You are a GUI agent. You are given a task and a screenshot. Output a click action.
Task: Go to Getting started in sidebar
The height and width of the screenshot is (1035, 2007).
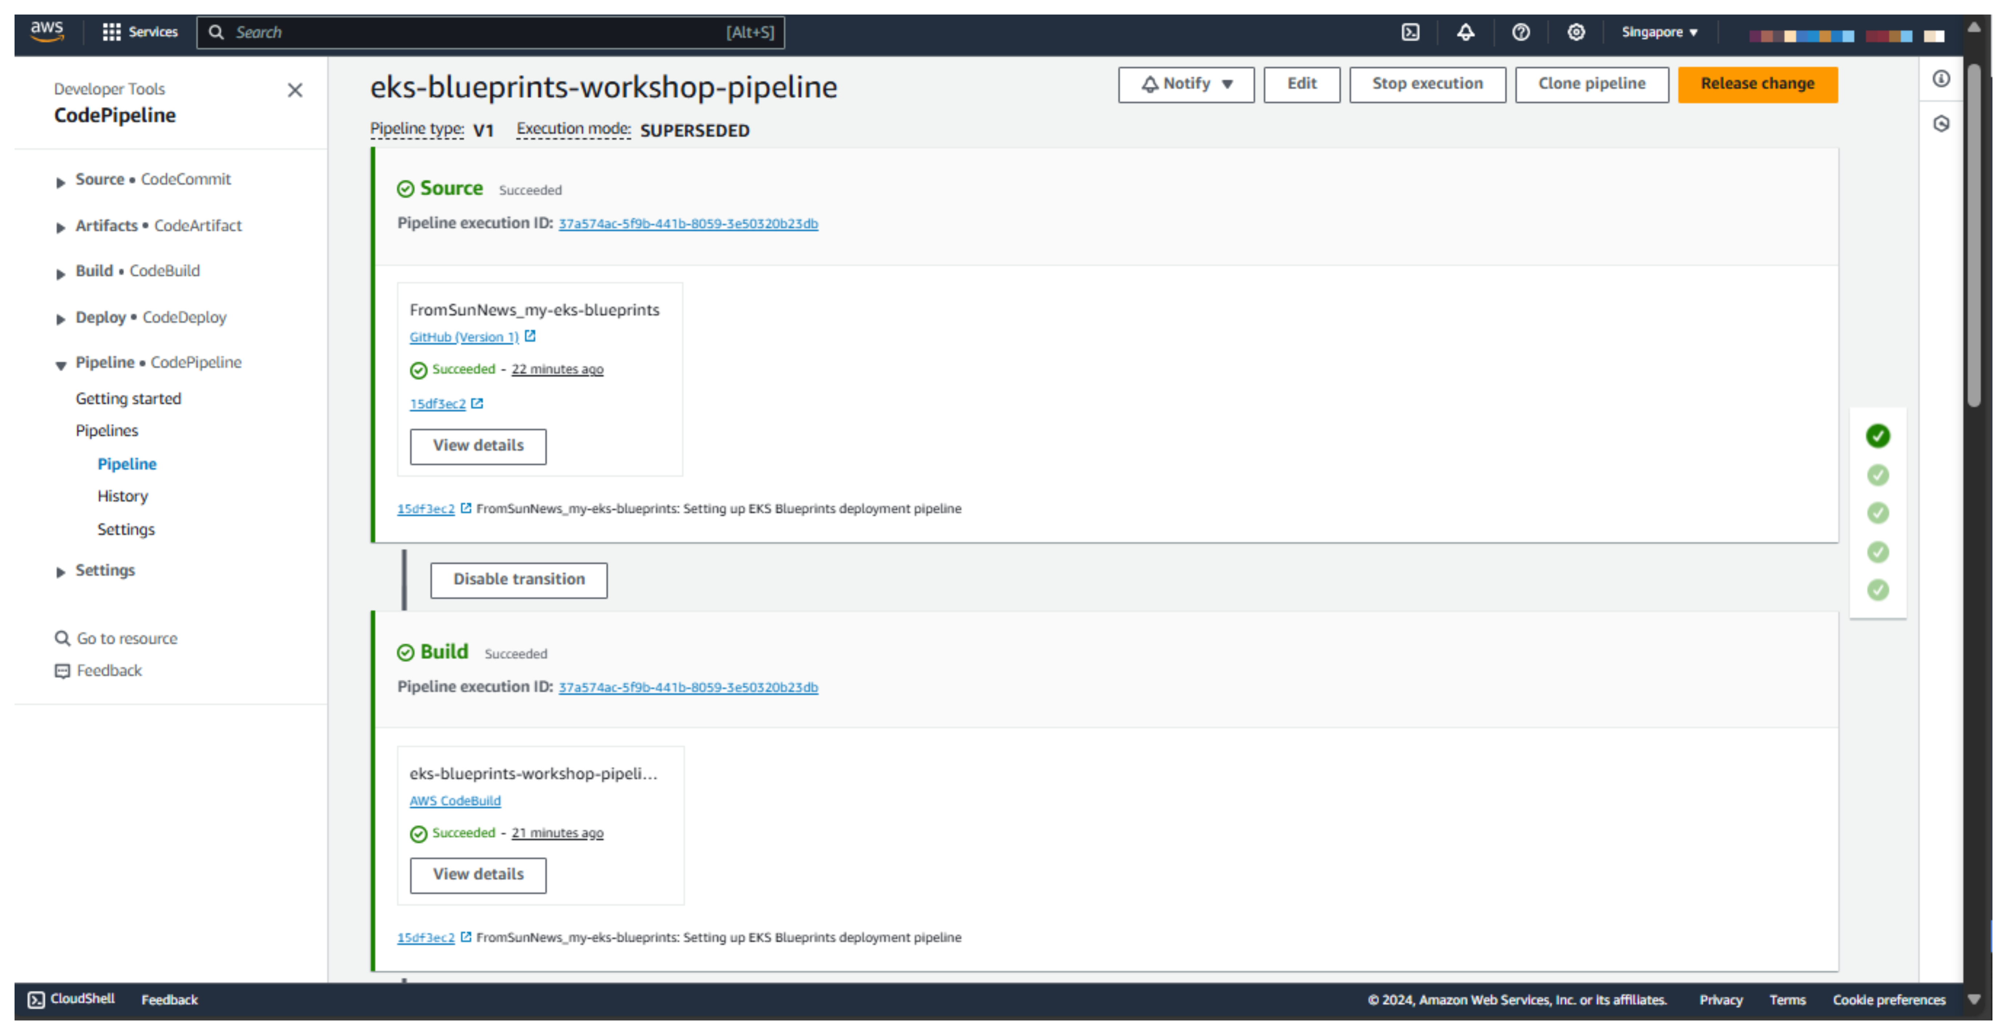coord(129,399)
